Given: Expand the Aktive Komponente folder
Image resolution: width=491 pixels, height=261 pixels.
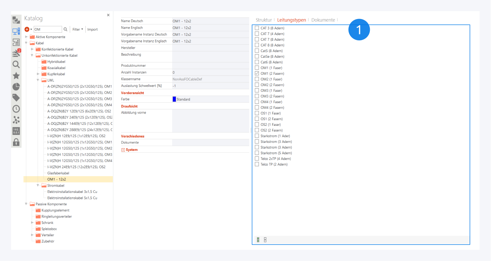Looking at the screenshot, I should pos(27,37).
